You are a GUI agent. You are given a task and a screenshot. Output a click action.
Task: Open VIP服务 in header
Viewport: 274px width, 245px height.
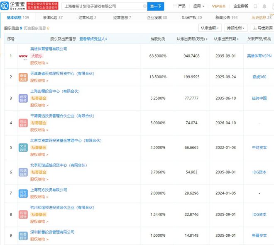(219, 6)
